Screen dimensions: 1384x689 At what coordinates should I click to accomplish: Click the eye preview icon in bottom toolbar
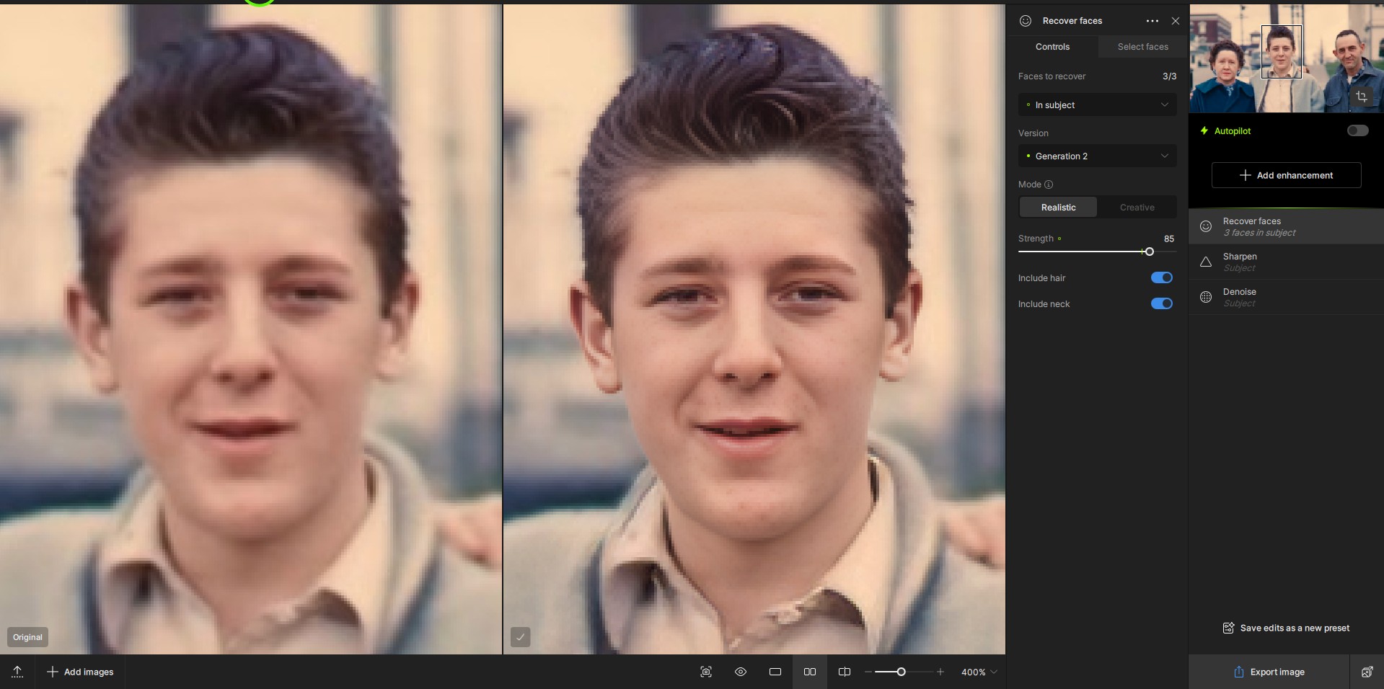(x=740, y=672)
